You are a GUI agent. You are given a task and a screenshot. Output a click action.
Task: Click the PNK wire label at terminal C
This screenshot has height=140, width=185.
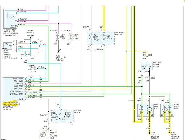30,83
